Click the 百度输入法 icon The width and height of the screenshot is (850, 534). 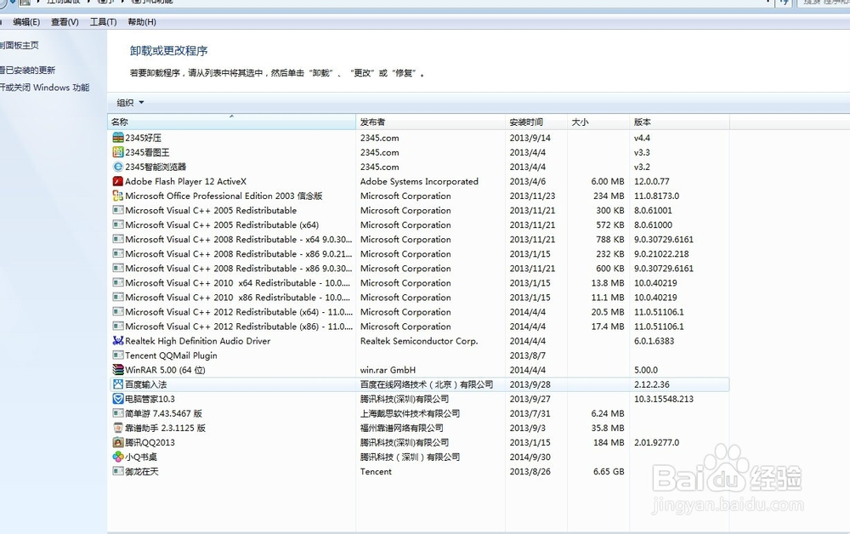[x=117, y=384]
